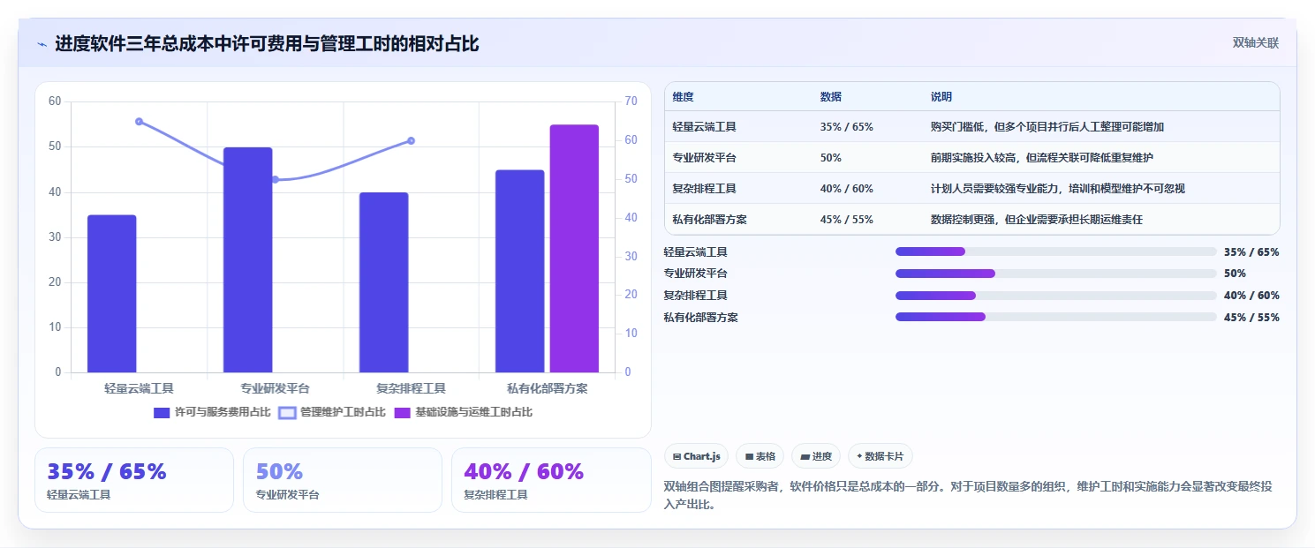The height and width of the screenshot is (548, 1315).
Task: Click the blue 许可与服务费用占比 legend swatch
Action: pyautogui.click(x=162, y=412)
